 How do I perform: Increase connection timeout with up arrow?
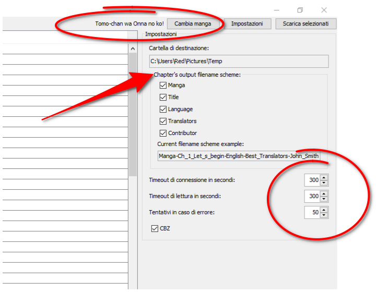pos(324,177)
